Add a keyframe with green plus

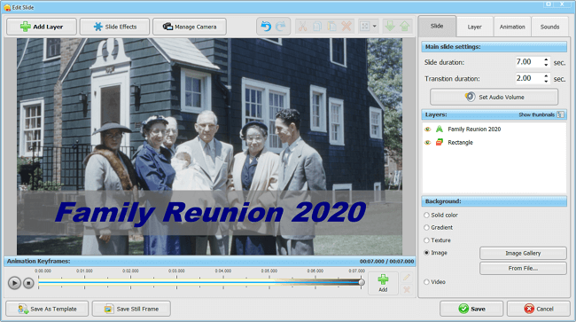point(383,283)
